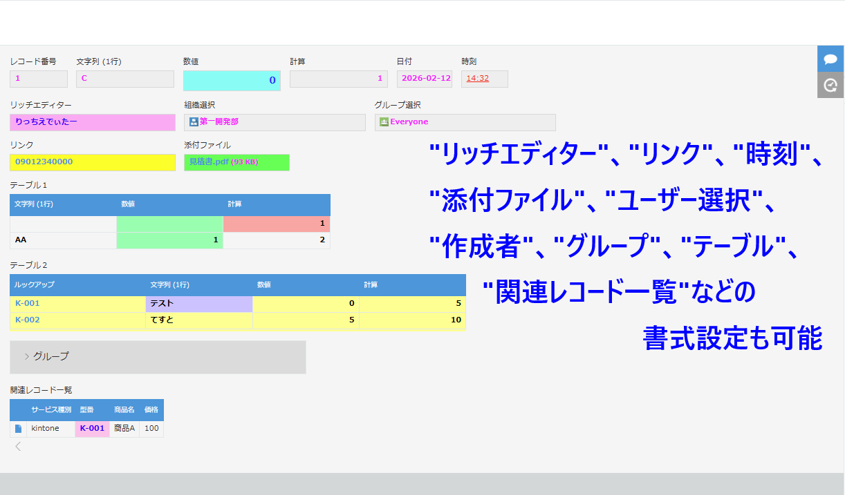Open related record via document icon
Image resolution: width=845 pixels, height=495 pixels.
click(18, 429)
